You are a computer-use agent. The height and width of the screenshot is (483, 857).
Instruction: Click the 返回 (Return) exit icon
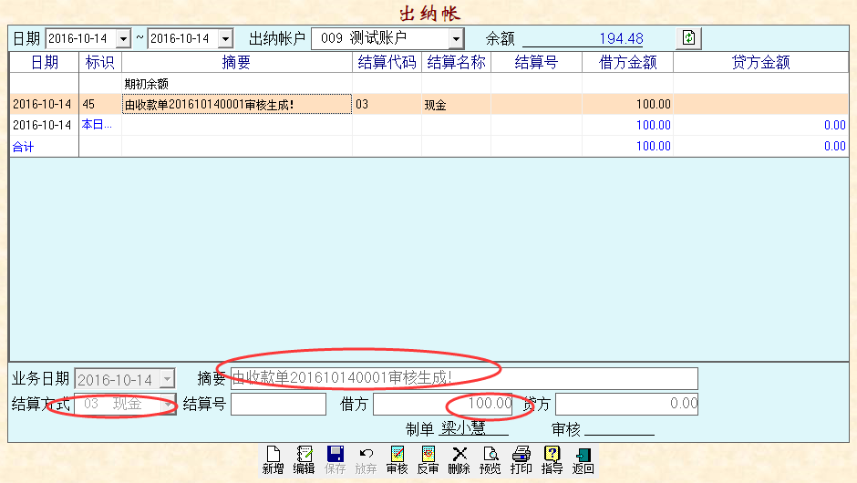583,460
